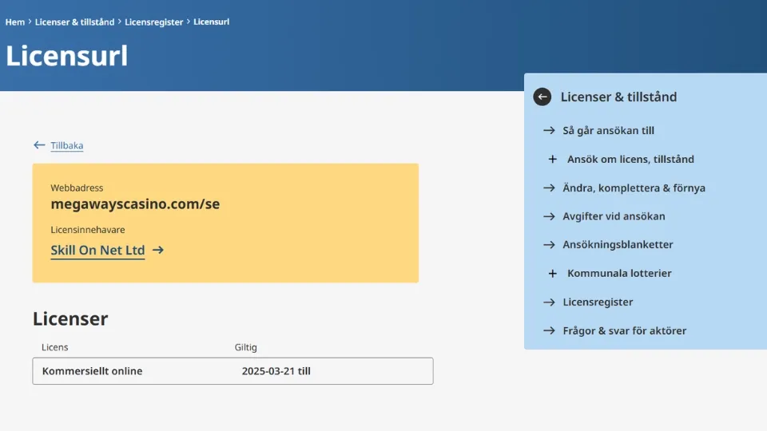This screenshot has width=767, height=431.
Task: Open Ändra, komplettera & förnya
Action: [634, 188]
